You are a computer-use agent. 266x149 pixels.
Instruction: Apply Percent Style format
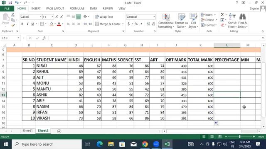(136, 24)
